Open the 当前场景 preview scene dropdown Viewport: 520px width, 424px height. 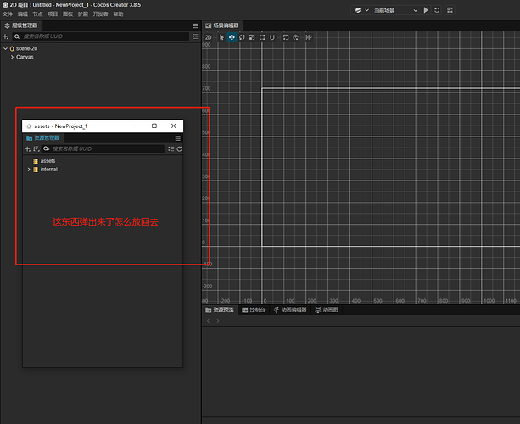tap(390, 10)
